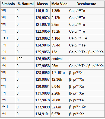Click the mass value 134,9101
105x119 pixels.
[x=43, y=114]
